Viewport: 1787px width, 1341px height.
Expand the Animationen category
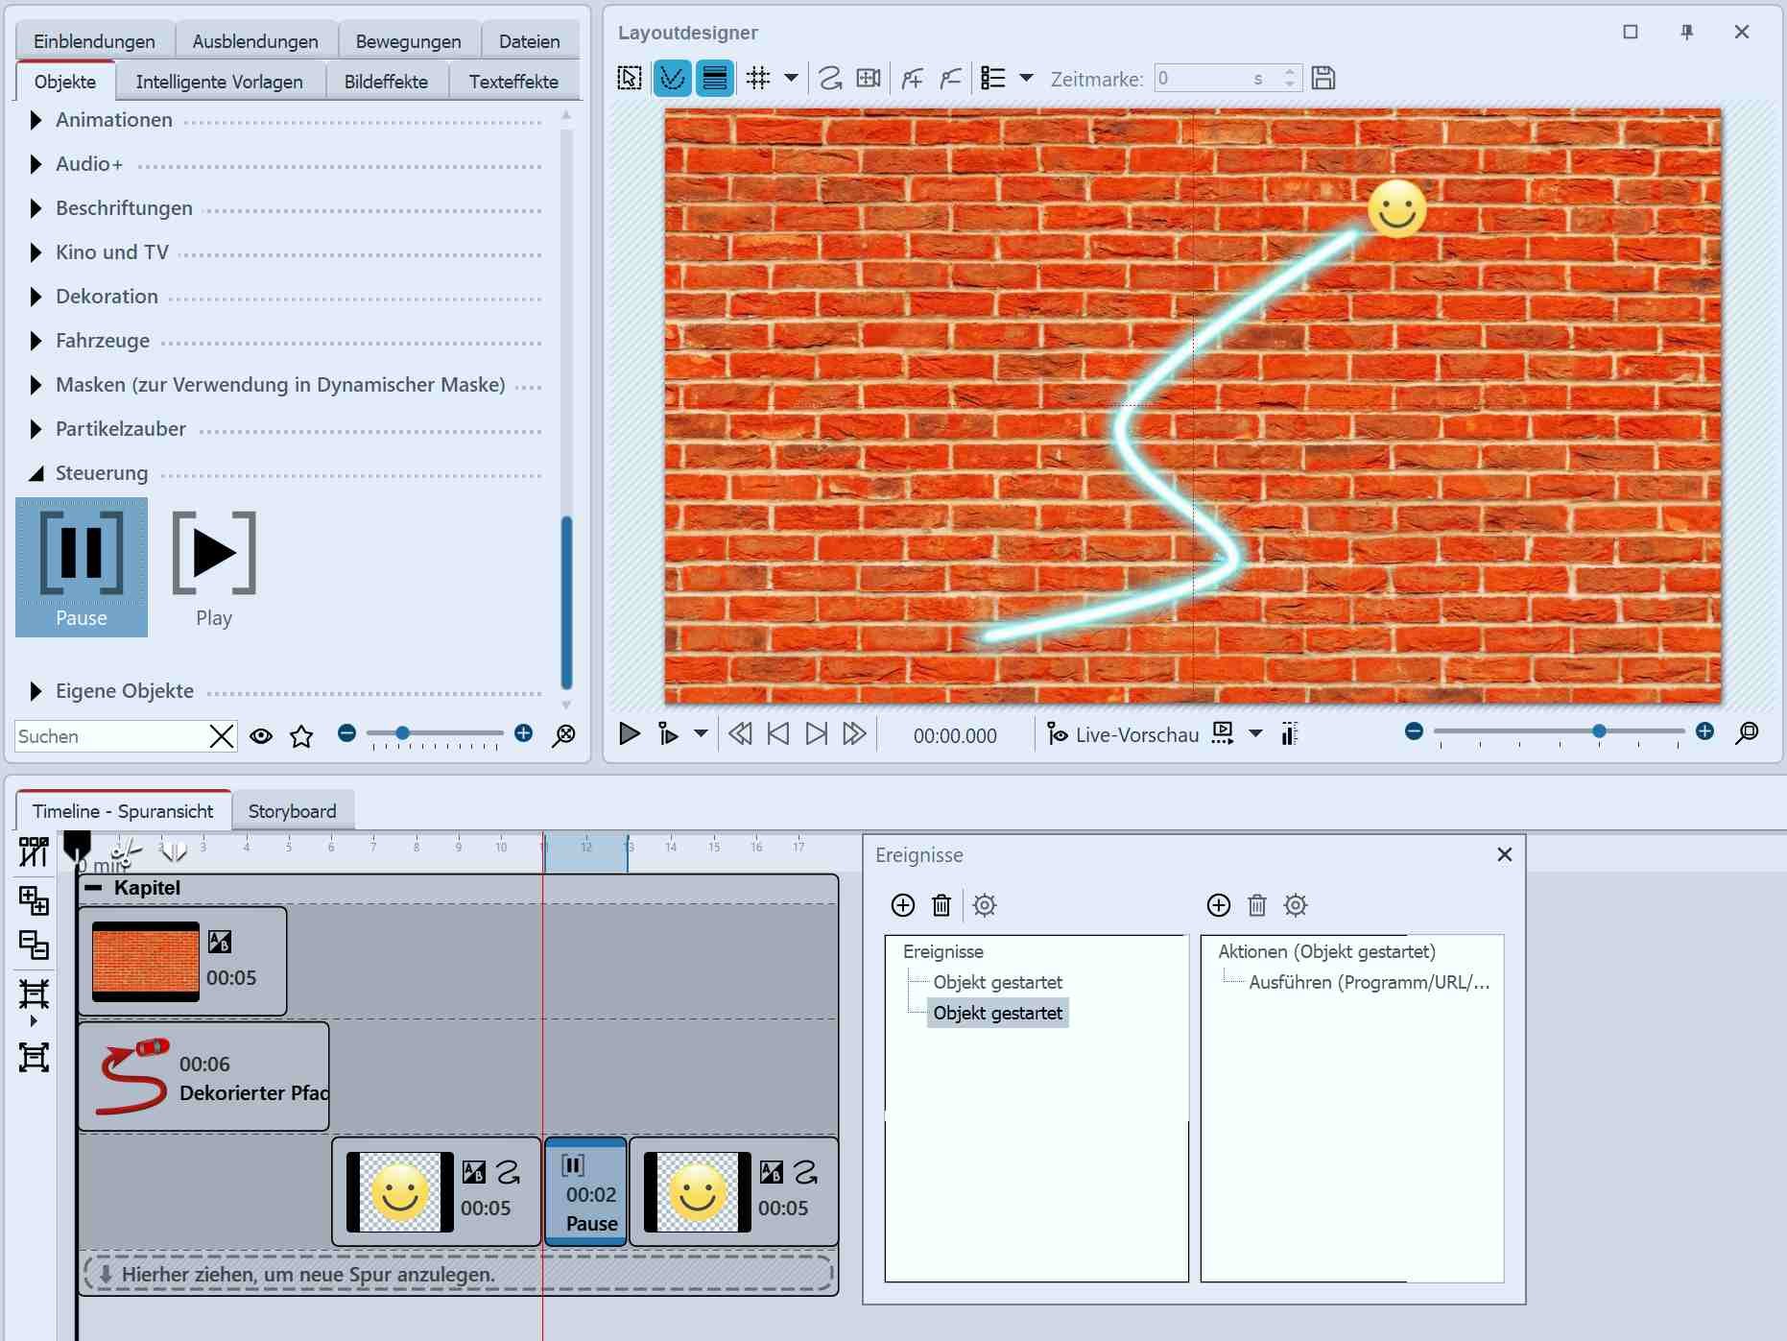tap(36, 120)
